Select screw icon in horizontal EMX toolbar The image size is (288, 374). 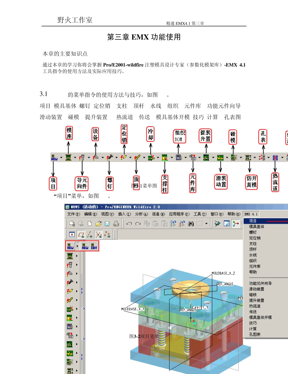pos(109,158)
